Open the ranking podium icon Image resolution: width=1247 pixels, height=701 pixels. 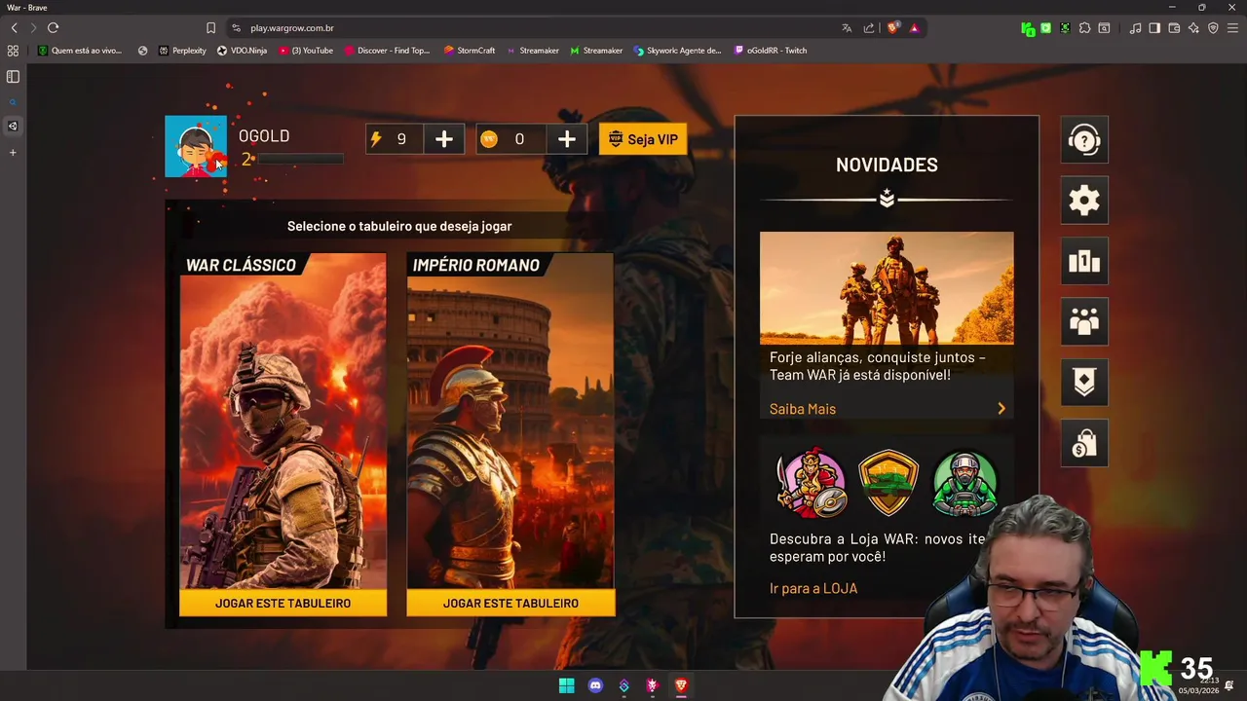pyautogui.click(x=1084, y=261)
